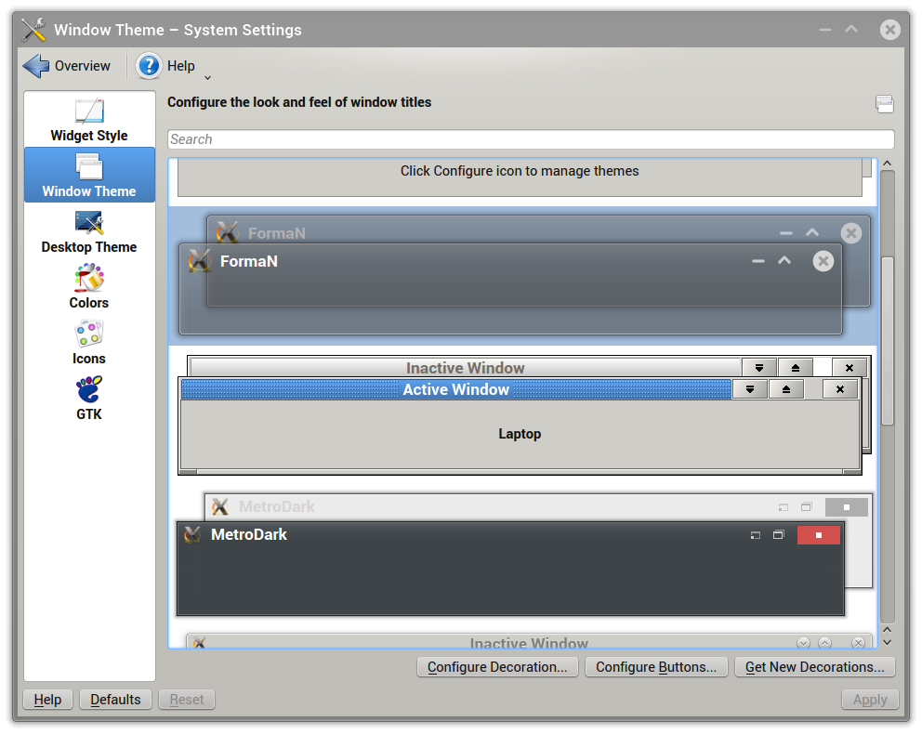Click the Reset button
Viewport: 922px width, 734px height.
pyautogui.click(x=187, y=700)
